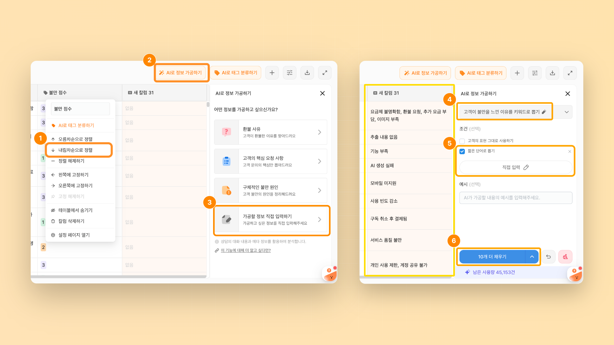Check '고객의 표현 그대로 사용하기' checkbox

coord(462,141)
